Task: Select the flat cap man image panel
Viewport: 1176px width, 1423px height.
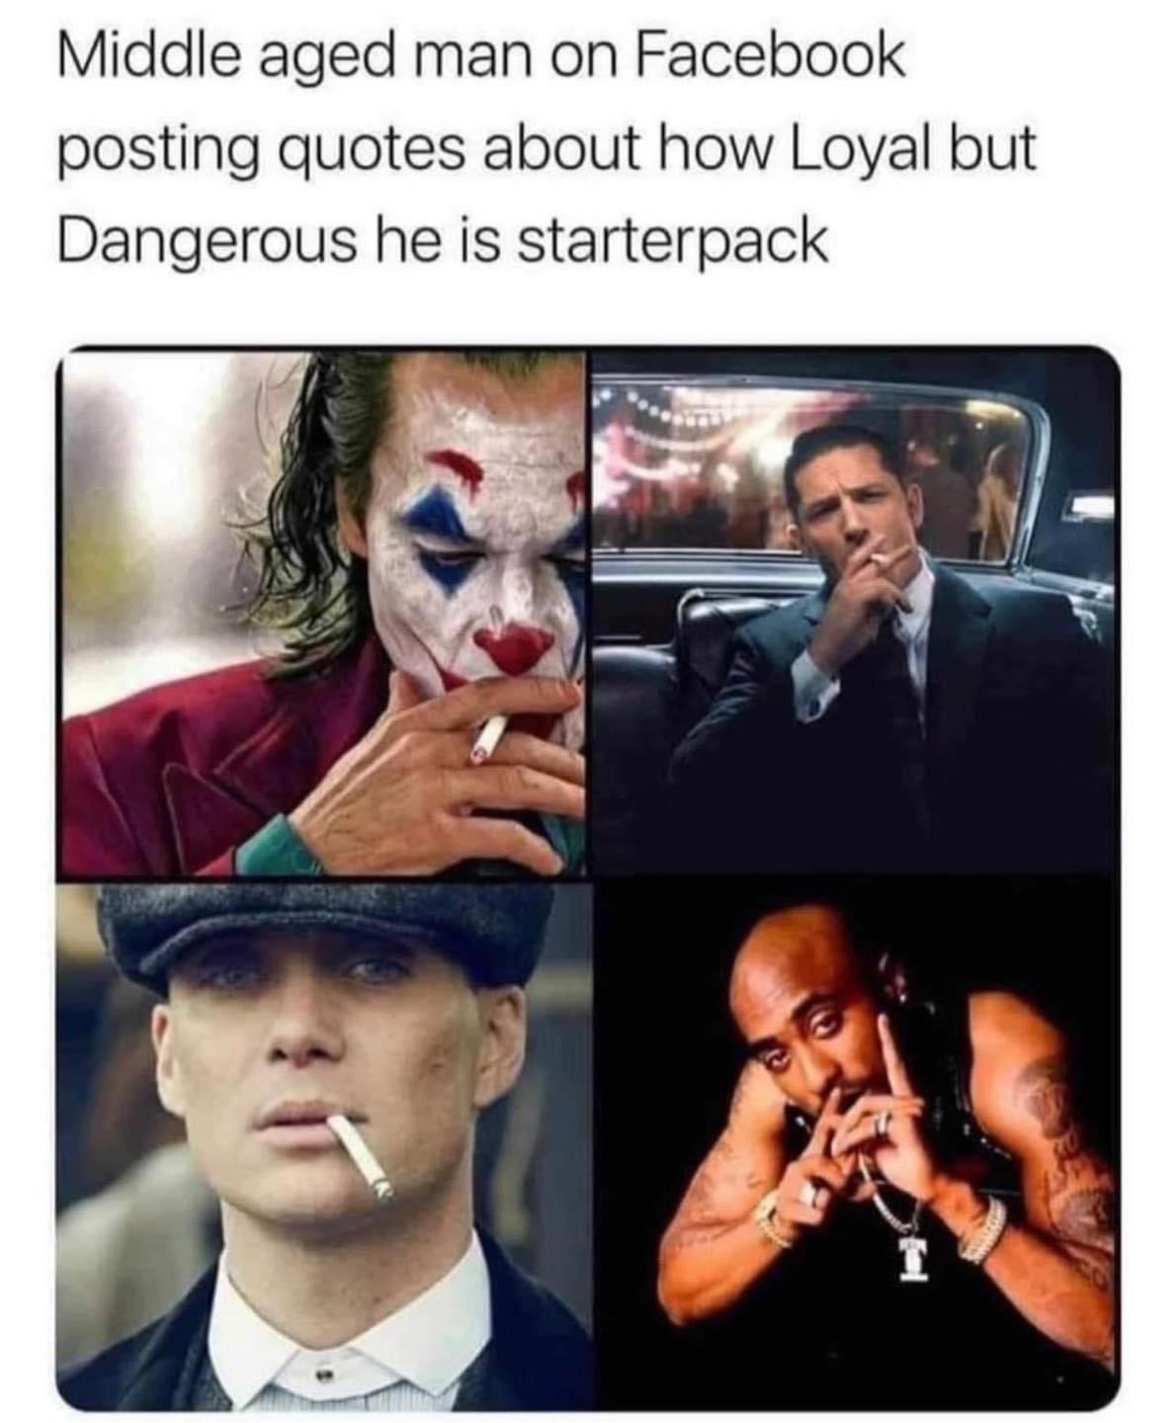Action: click(x=324, y=1144)
